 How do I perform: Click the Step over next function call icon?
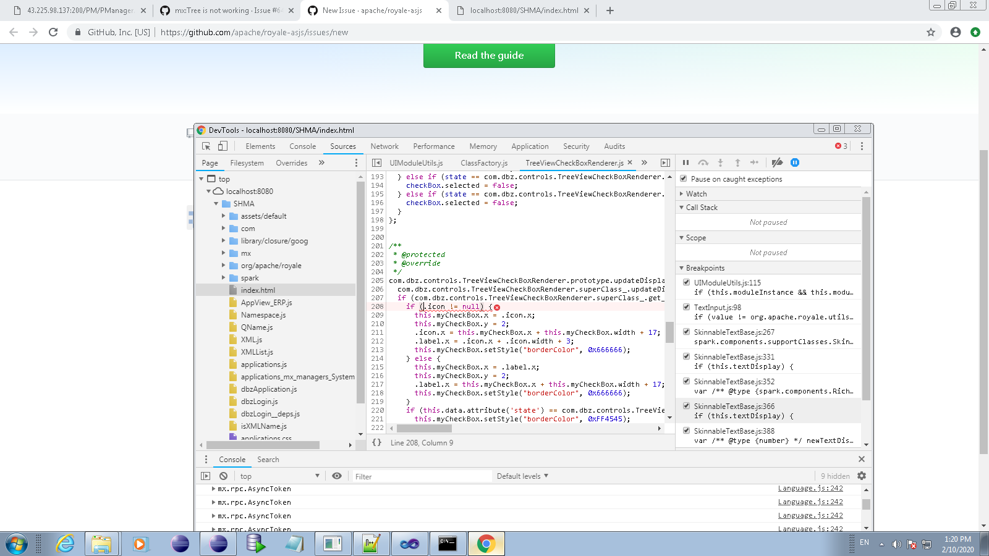703,162
